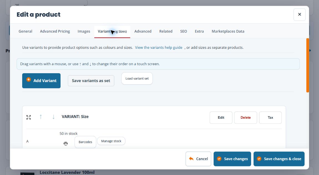This screenshot has height=175, width=319.
Task: Click the print icon for option A
Action: point(65,144)
